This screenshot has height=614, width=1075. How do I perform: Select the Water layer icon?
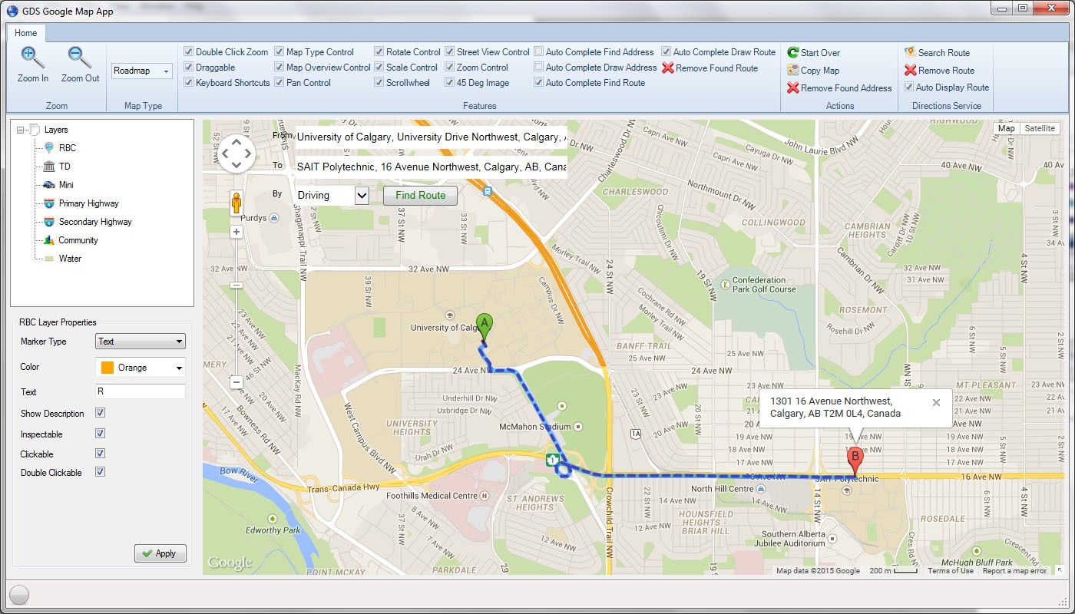point(49,259)
